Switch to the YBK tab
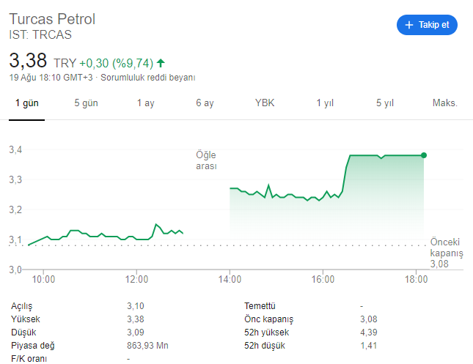 click(x=265, y=103)
